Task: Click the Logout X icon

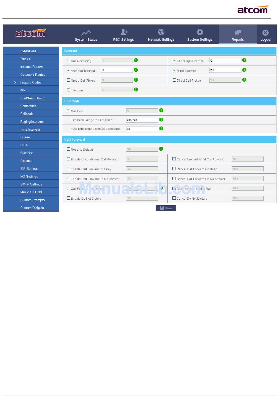Action: click(x=266, y=32)
